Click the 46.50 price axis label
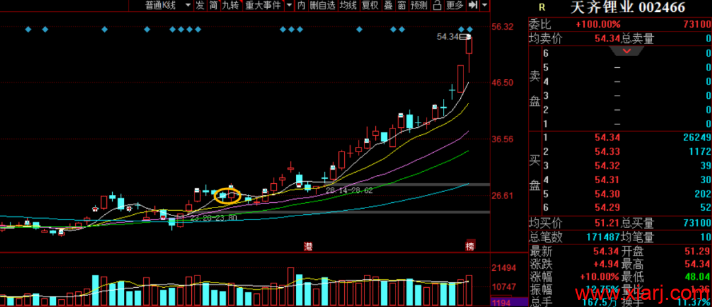Image resolution: width=712 pixels, height=307 pixels. tap(502, 83)
